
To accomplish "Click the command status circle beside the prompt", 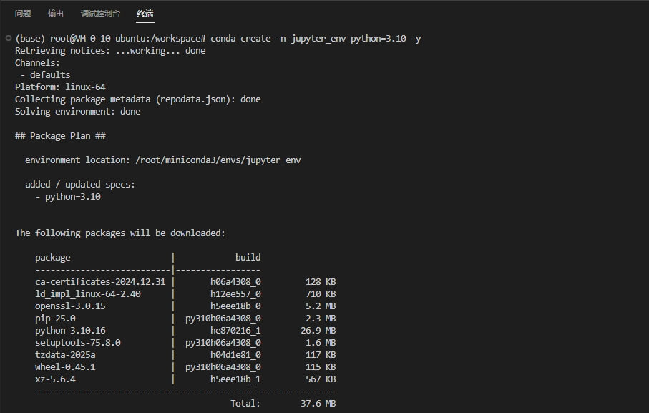I will (x=7, y=38).
